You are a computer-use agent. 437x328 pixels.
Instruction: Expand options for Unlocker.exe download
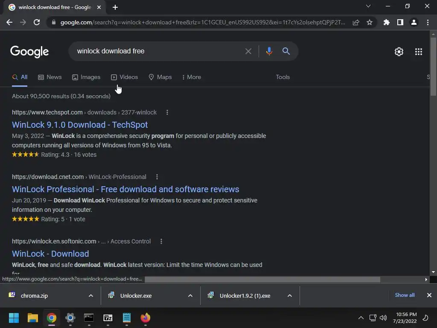[190, 296]
